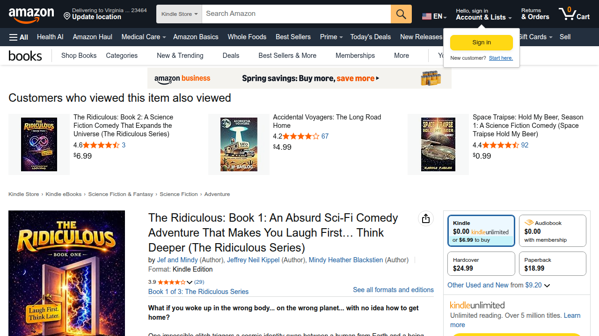Screen dimensions: 599x336
Task: Open the More books menu
Action: [x=402, y=56]
